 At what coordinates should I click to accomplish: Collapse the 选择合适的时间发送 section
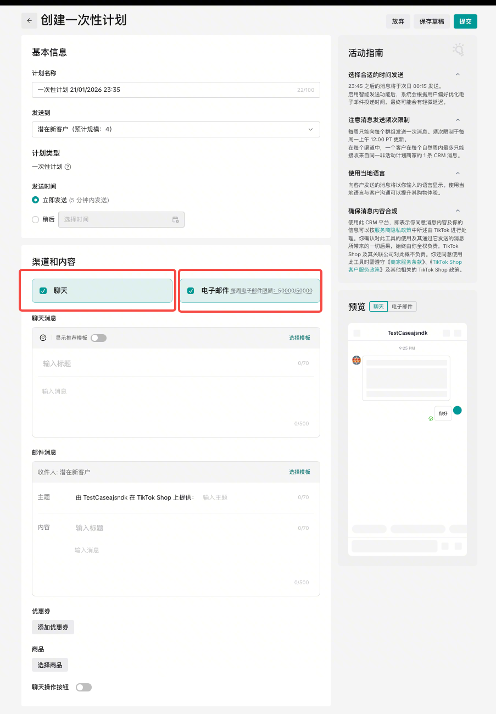(x=458, y=75)
